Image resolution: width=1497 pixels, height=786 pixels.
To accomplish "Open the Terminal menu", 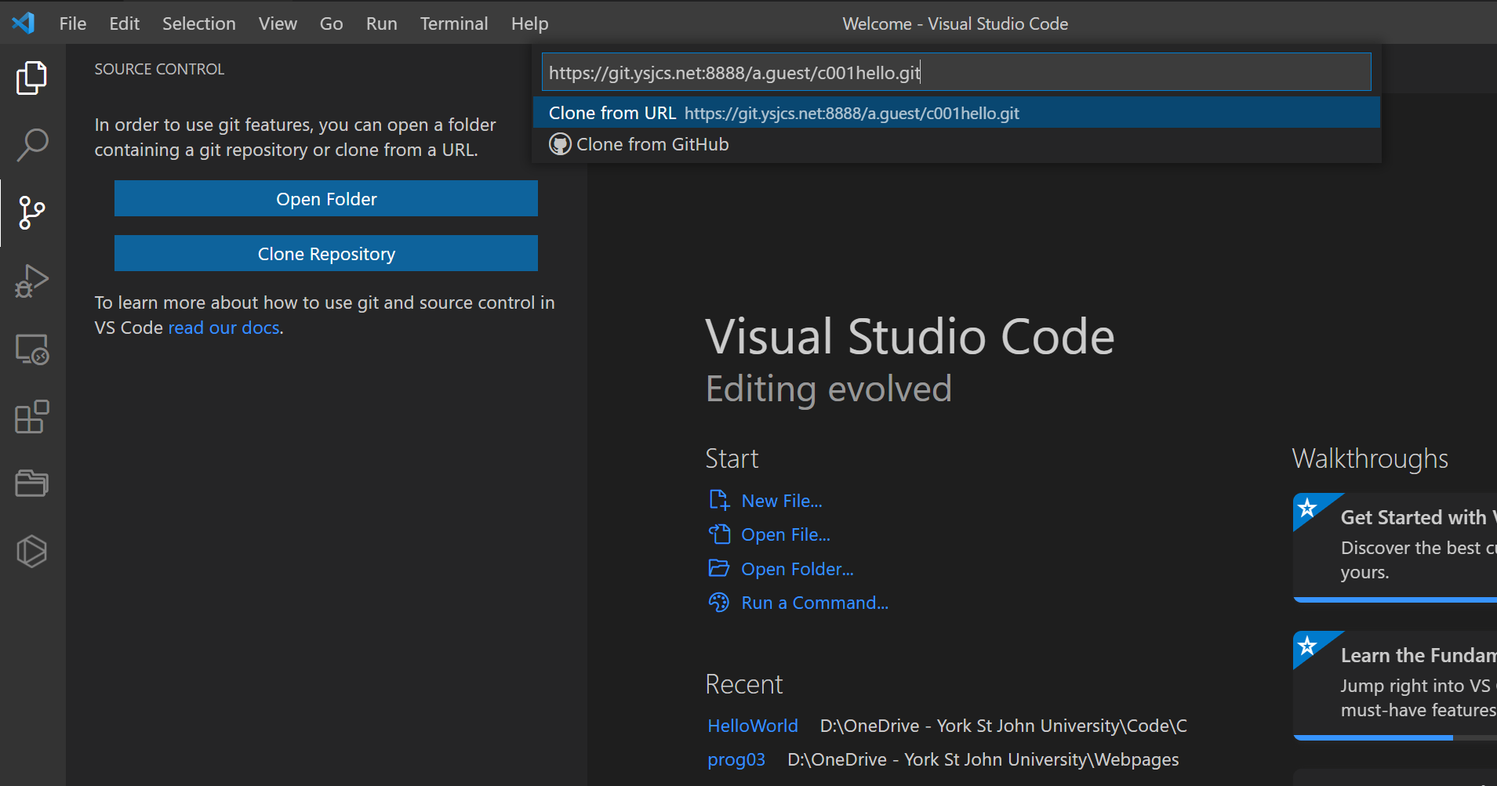I will pos(454,24).
